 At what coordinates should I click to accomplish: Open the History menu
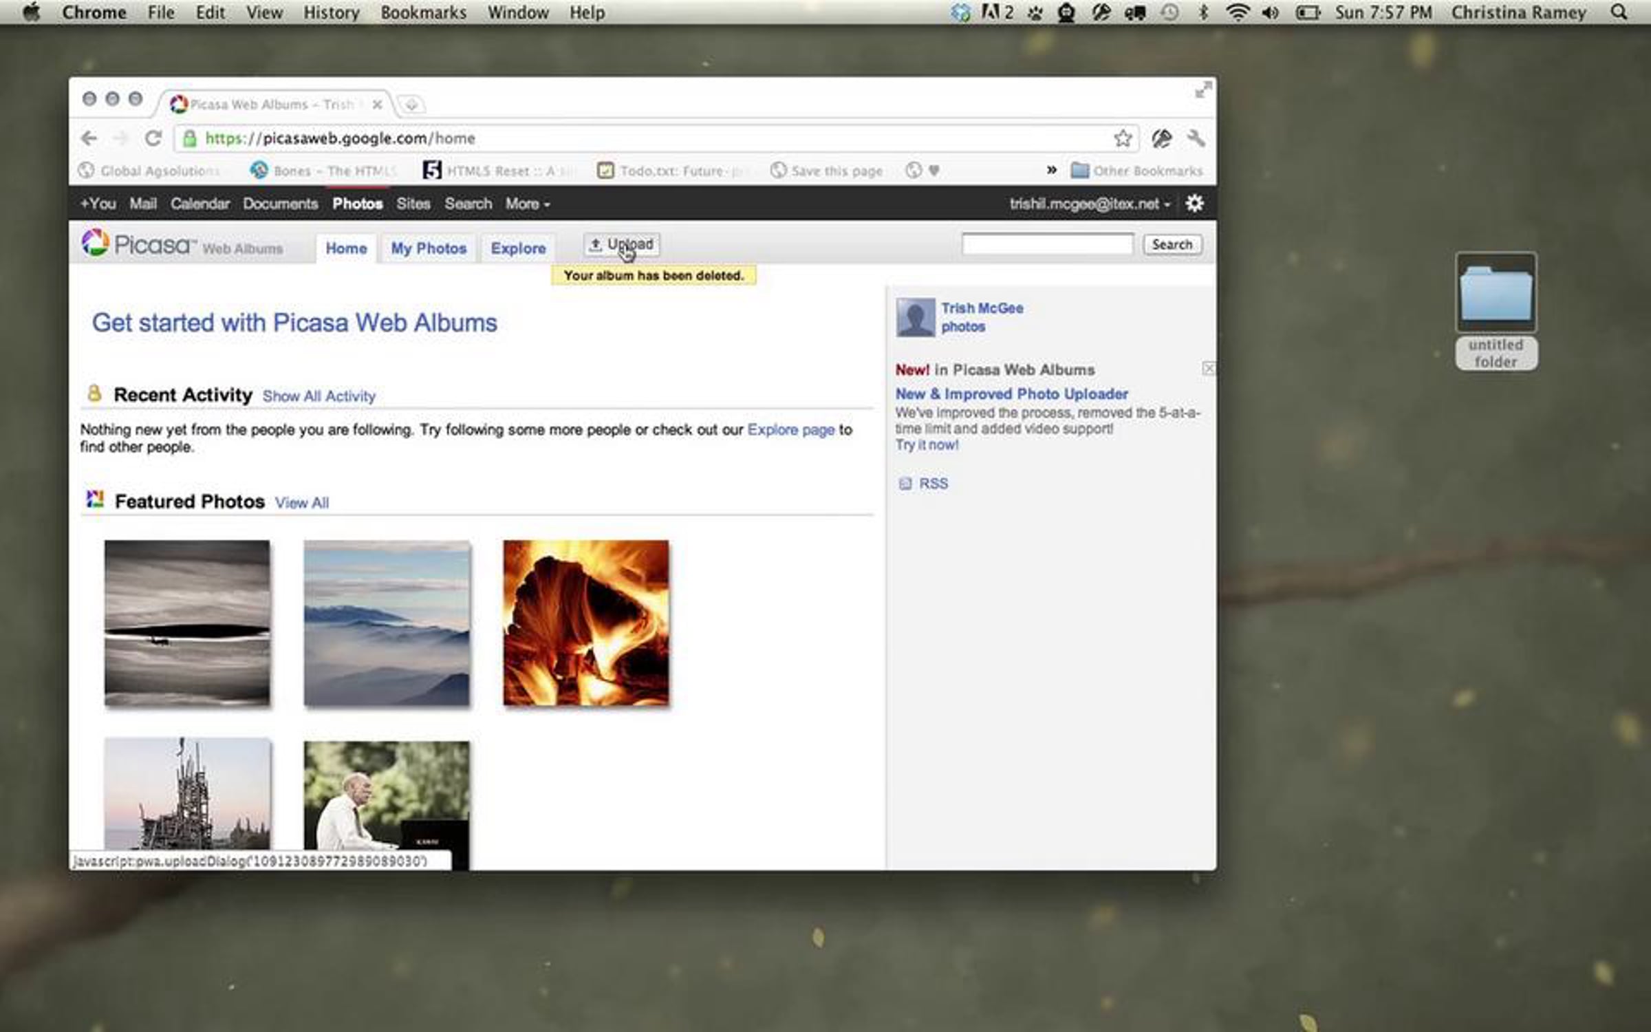(x=332, y=12)
